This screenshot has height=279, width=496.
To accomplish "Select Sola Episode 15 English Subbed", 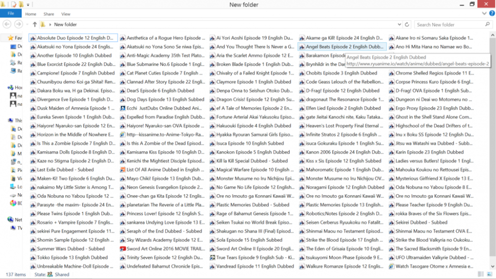I will [x=249, y=240].
